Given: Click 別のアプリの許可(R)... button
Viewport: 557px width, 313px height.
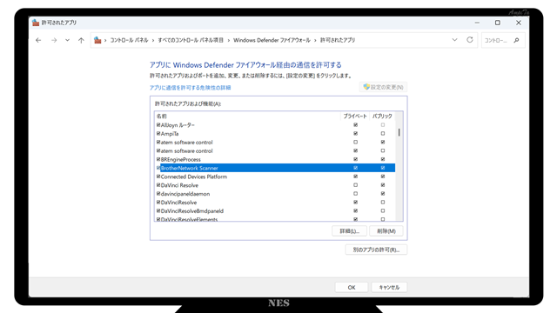Looking at the screenshot, I should pos(376,250).
